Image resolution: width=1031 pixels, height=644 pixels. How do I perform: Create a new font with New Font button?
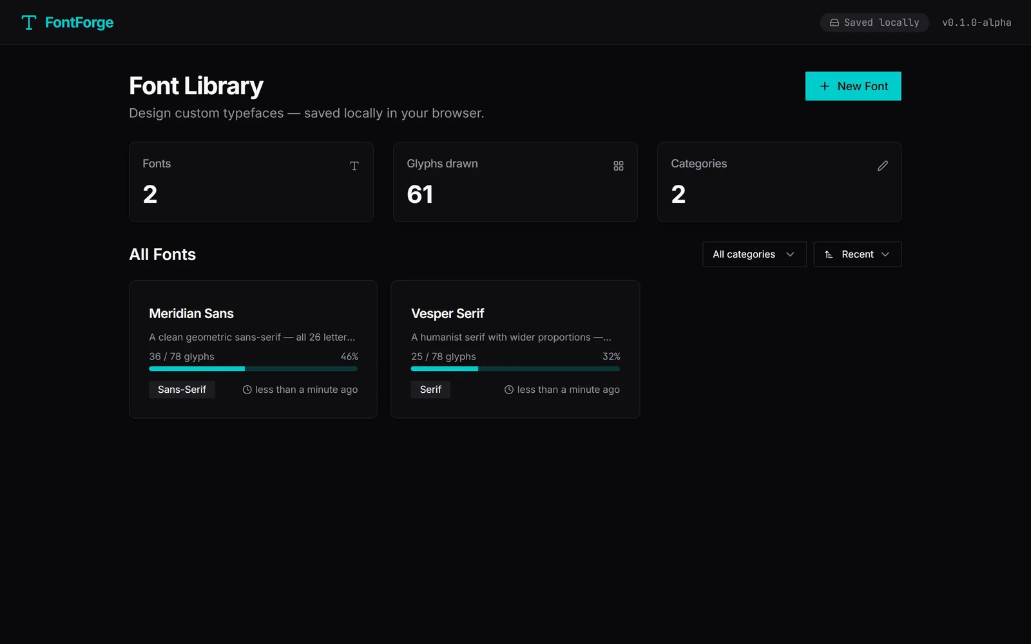point(853,86)
